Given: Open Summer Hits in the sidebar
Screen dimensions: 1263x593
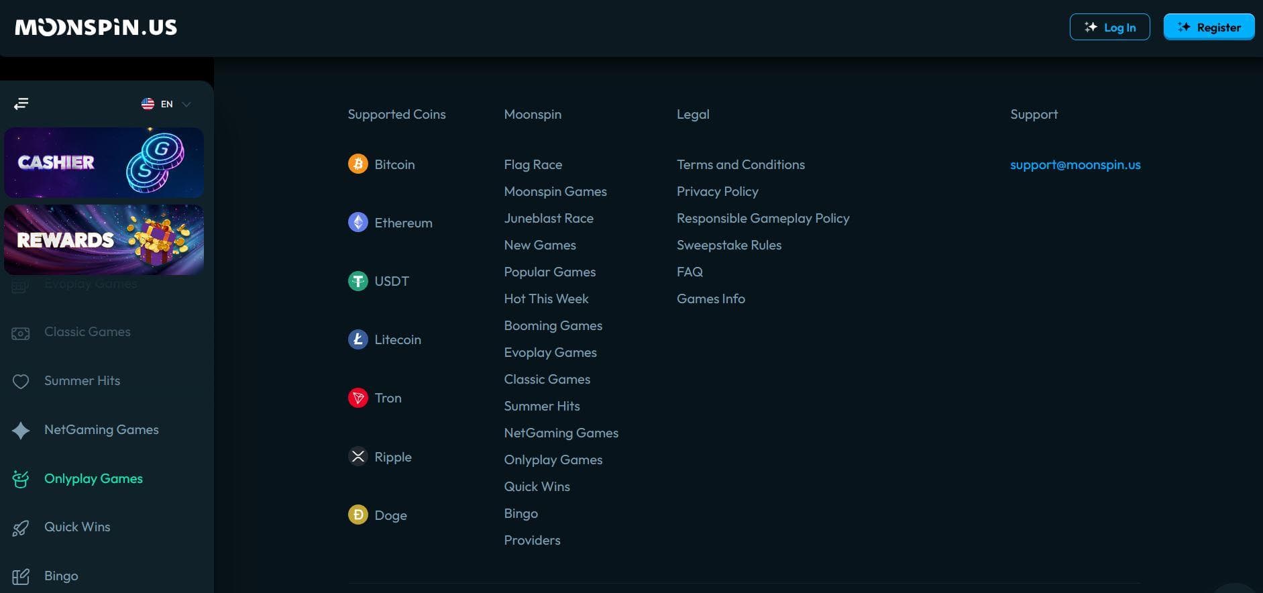Looking at the screenshot, I should tap(82, 381).
